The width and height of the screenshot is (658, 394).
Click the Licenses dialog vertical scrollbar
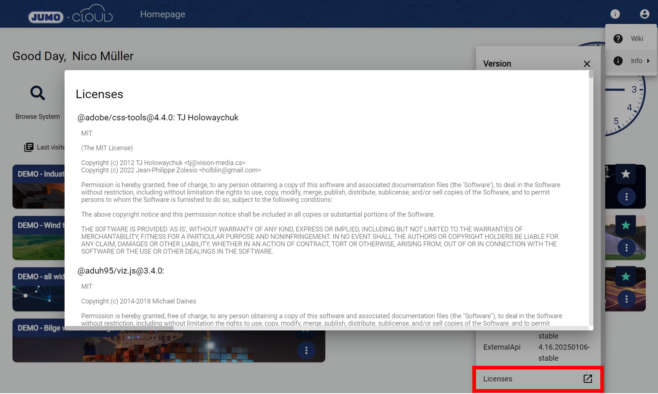[591, 75]
